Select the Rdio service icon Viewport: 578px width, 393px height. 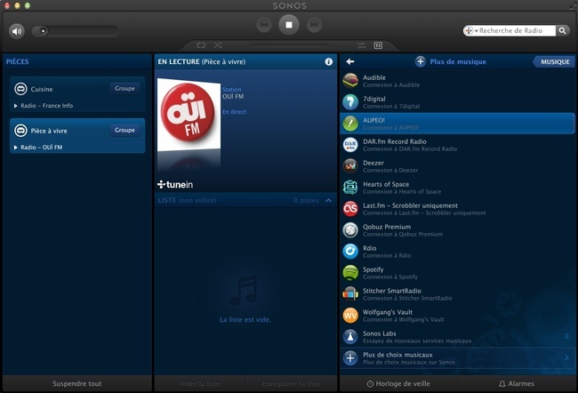[x=350, y=252]
